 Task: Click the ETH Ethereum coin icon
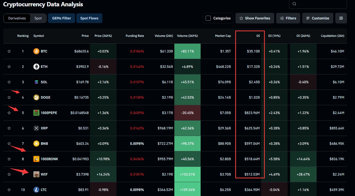click(36, 66)
